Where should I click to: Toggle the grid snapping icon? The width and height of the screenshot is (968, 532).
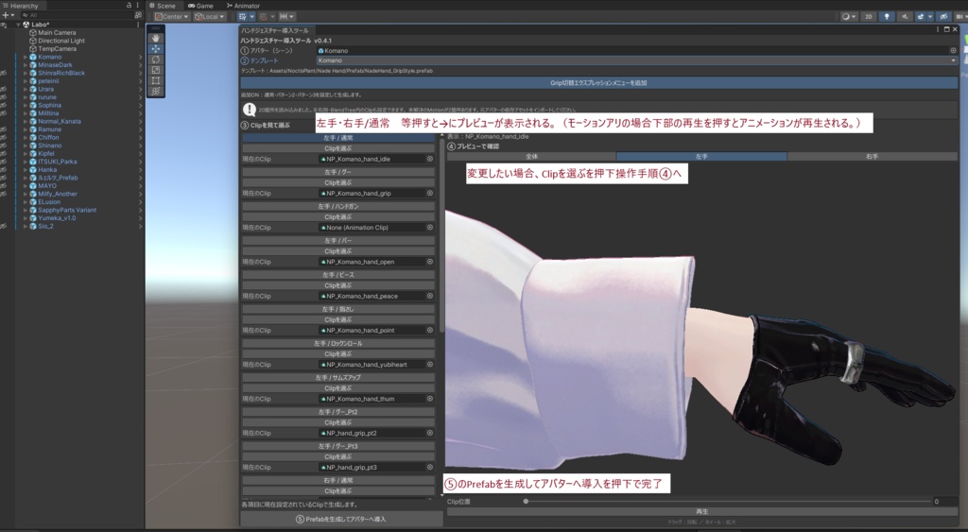[243, 17]
